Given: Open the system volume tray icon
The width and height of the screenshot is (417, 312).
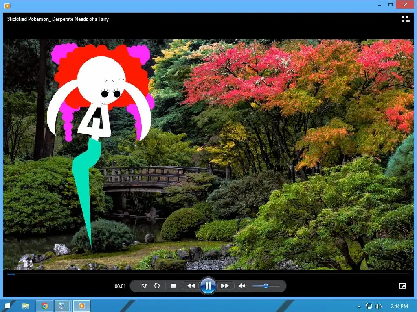Looking at the screenshot, I should click(x=379, y=306).
